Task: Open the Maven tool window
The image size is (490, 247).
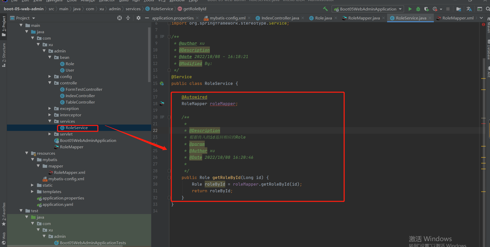Action: 488,25
